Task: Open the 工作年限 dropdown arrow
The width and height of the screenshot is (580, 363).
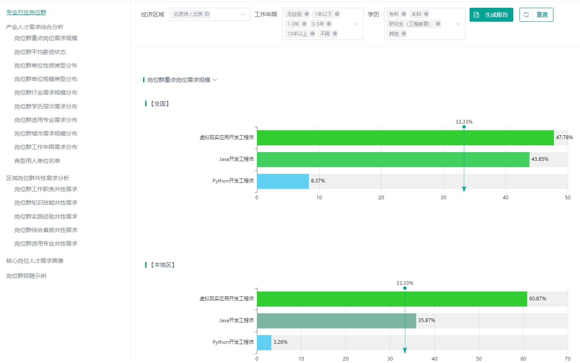Action: click(x=356, y=24)
